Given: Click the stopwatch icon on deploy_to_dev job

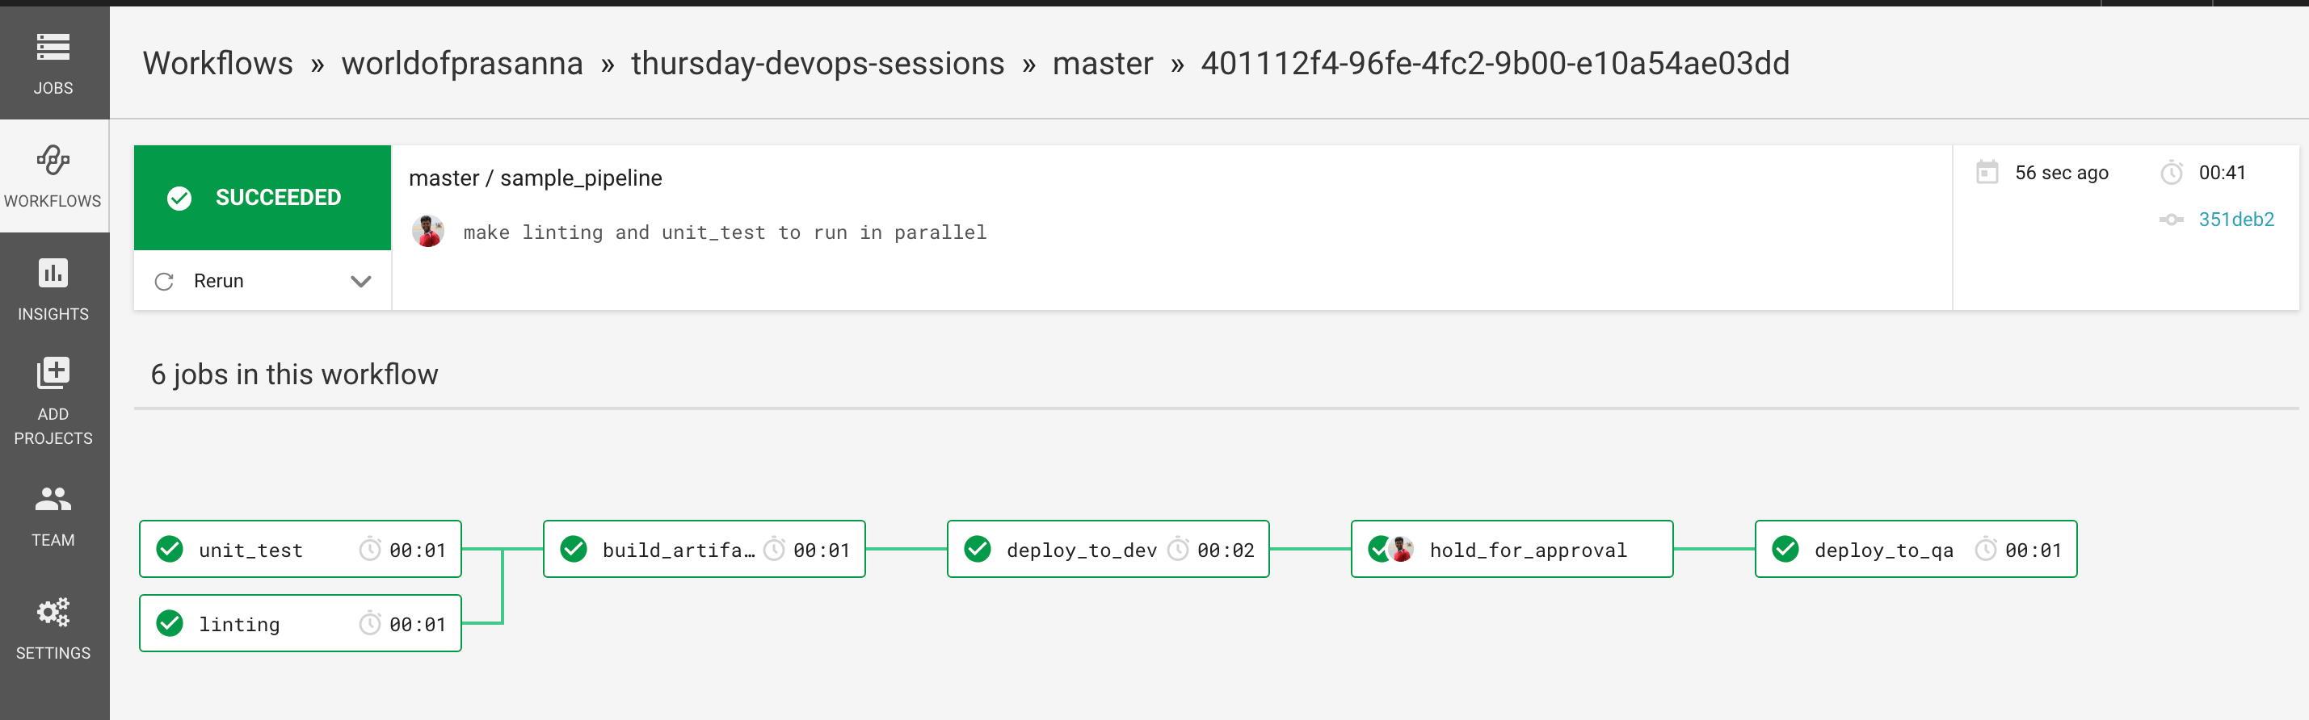Looking at the screenshot, I should [1179, 549].
